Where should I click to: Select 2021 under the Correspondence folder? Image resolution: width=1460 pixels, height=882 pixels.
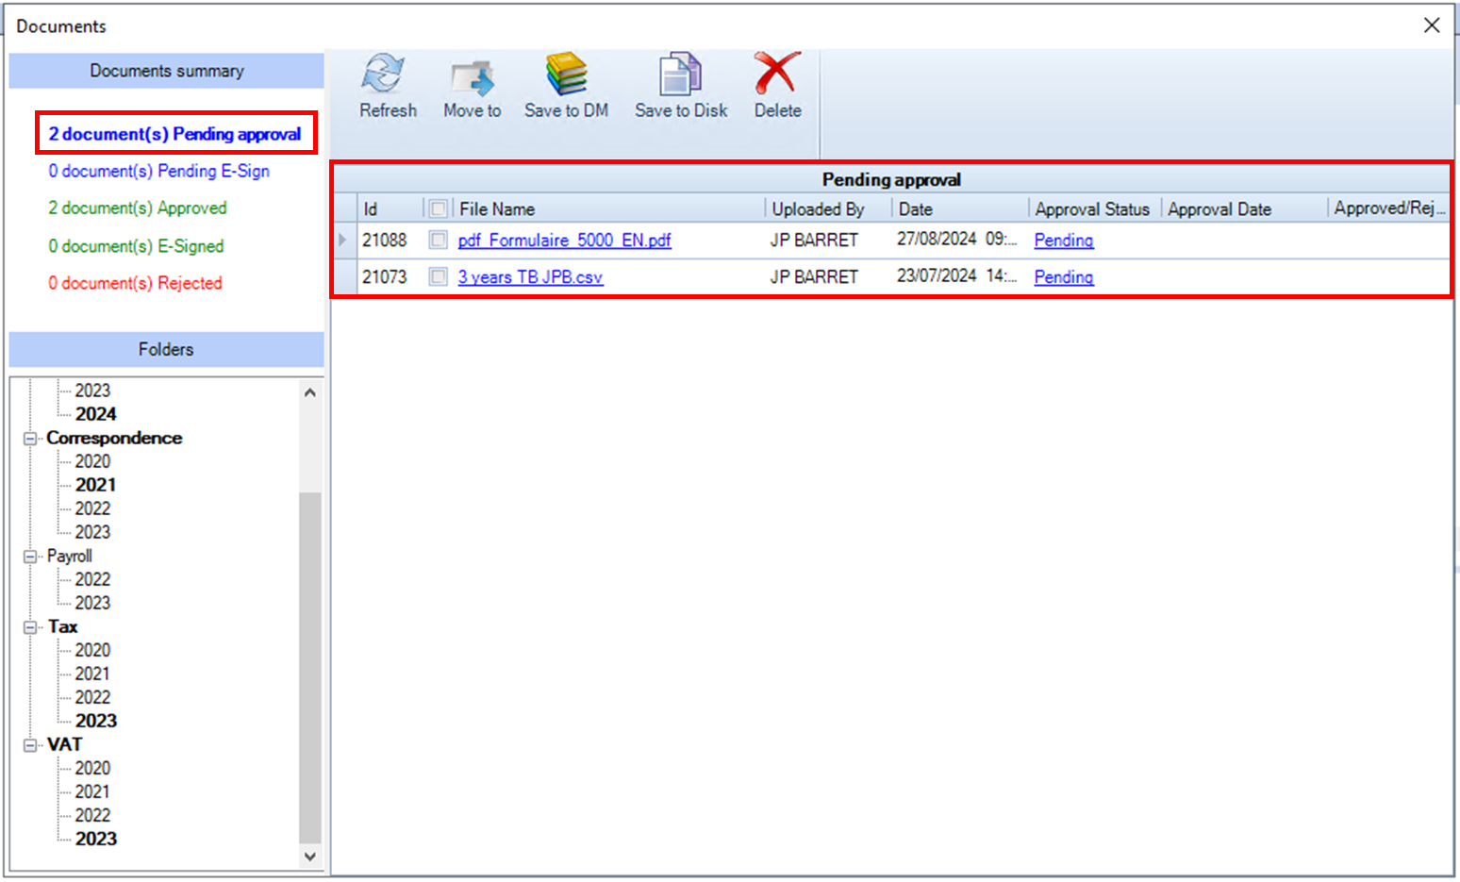[x=96, y=485]
